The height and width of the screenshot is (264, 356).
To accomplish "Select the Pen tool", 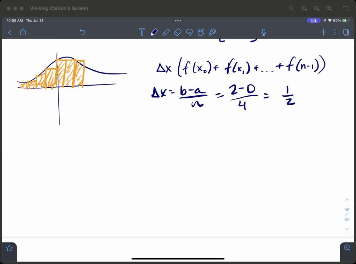I will pos(154,32).
